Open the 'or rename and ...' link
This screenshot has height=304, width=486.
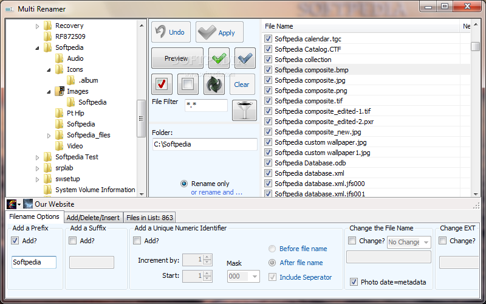pyautogui.click(x=216, y=192)
